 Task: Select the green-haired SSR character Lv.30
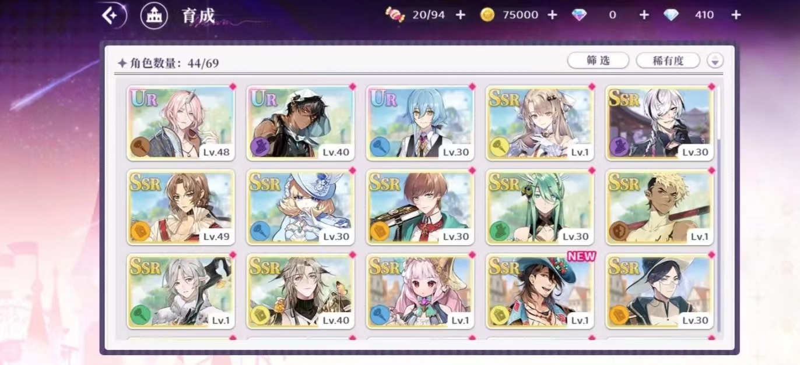[540, 207]
